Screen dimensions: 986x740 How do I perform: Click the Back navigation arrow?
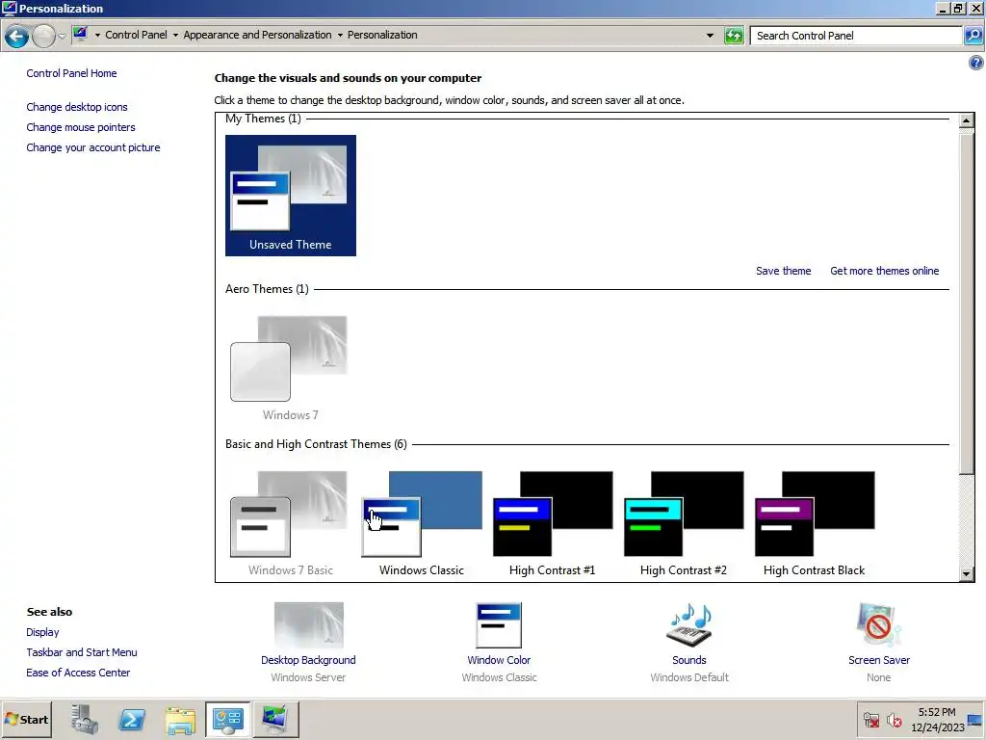point(17,36)
